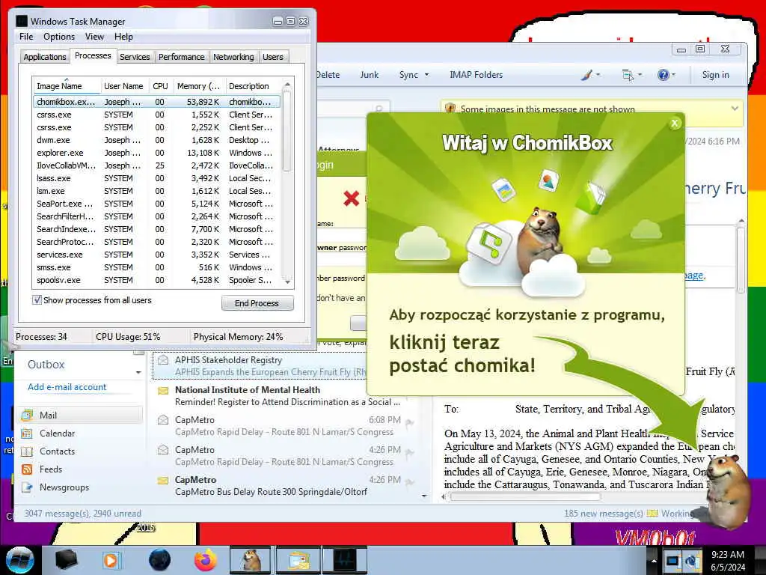Screen dimensions: 766x575
Task: Select the spoolsv.exe process row
Action: click(156, 280)
